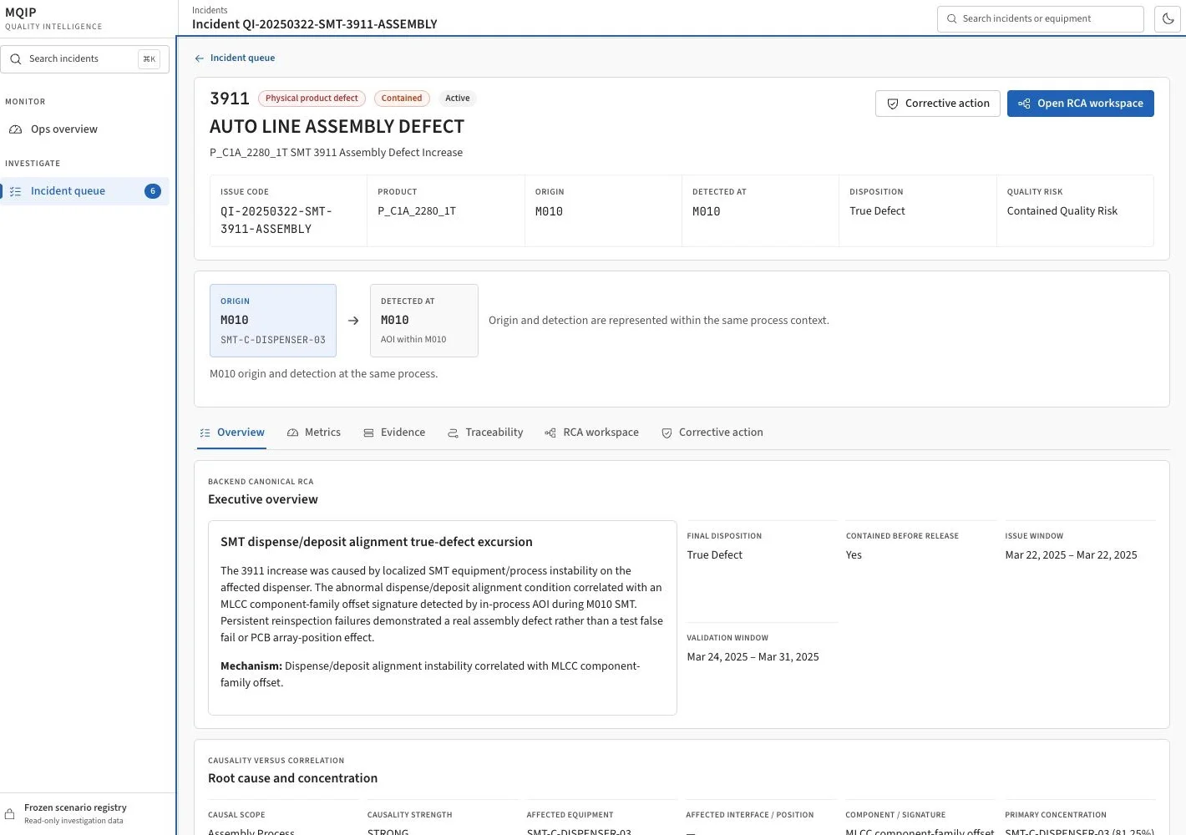Image resolution: width=1186 pixels, height=835 pixels.
Task: Select Incident queue in the sidebar
Action: 85,191
